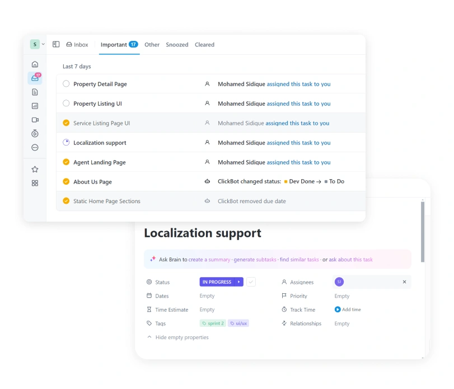Click the Relationships link icon
This screenshot has height=389, width=454.
coord(284,323)
